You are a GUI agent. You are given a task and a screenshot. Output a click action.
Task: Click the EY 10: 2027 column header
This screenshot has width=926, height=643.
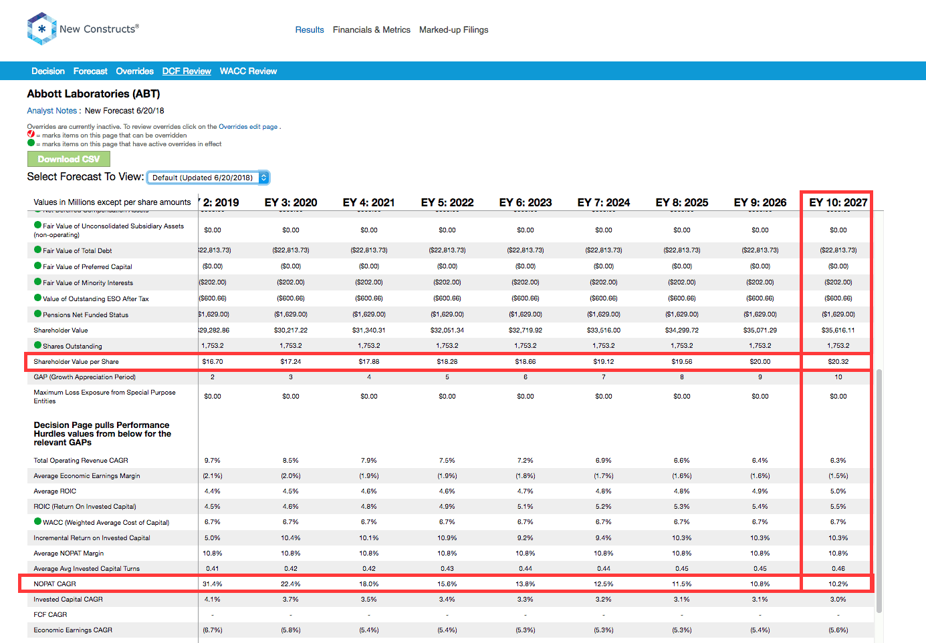838,202
